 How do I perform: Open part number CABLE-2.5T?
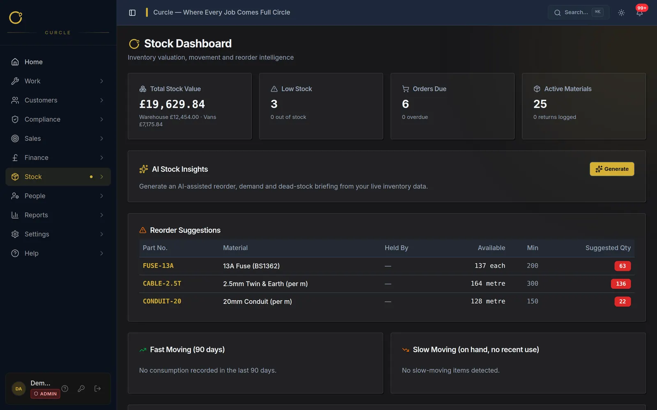(x=162, y=283)
